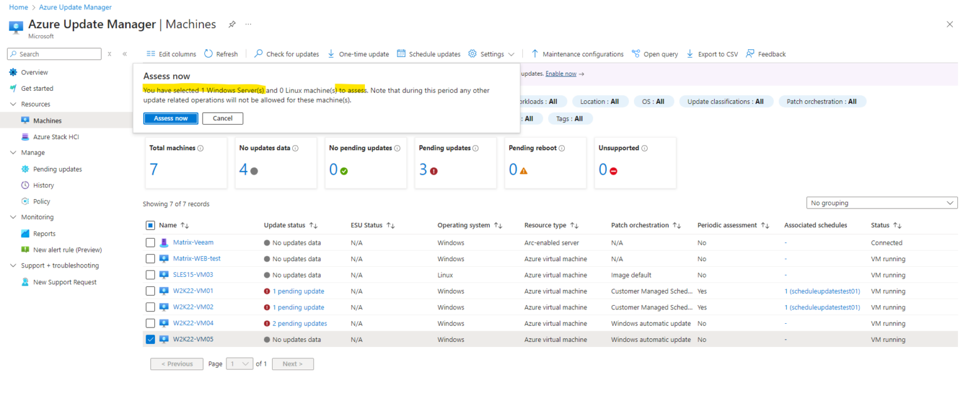The height and width of the screenshot is (414, 963).
Task: Open the OS : All filter dropdown
Action: pos(653,101)
